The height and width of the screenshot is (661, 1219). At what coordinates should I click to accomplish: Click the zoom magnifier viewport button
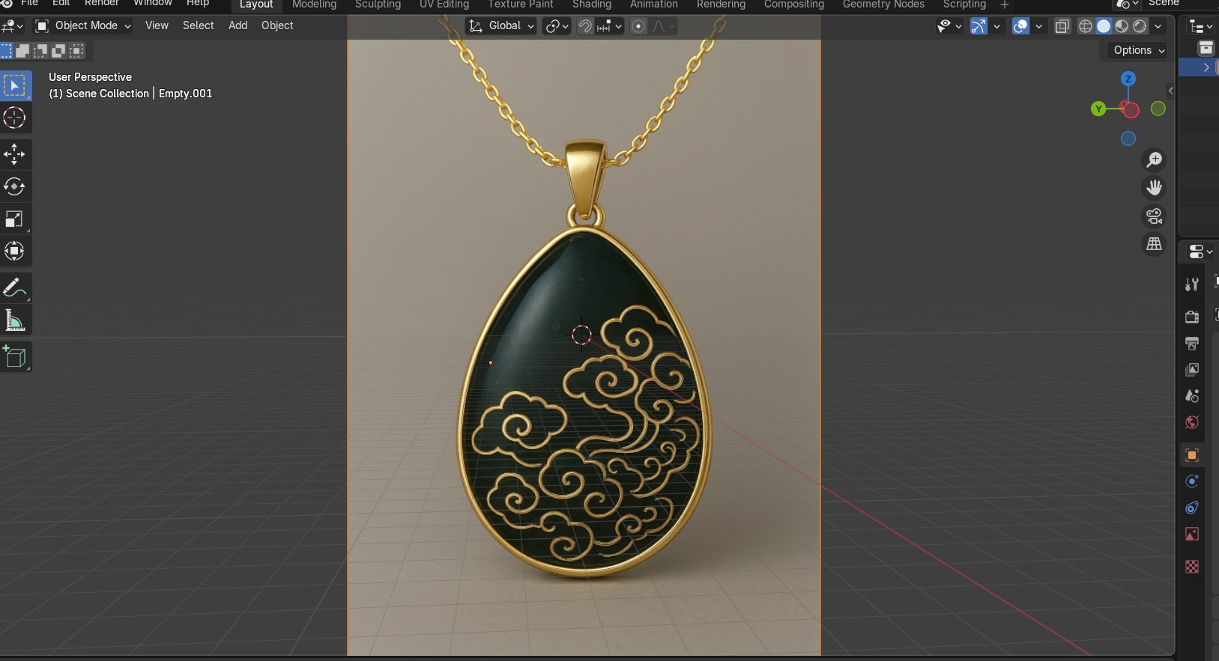coord(1154,159)
